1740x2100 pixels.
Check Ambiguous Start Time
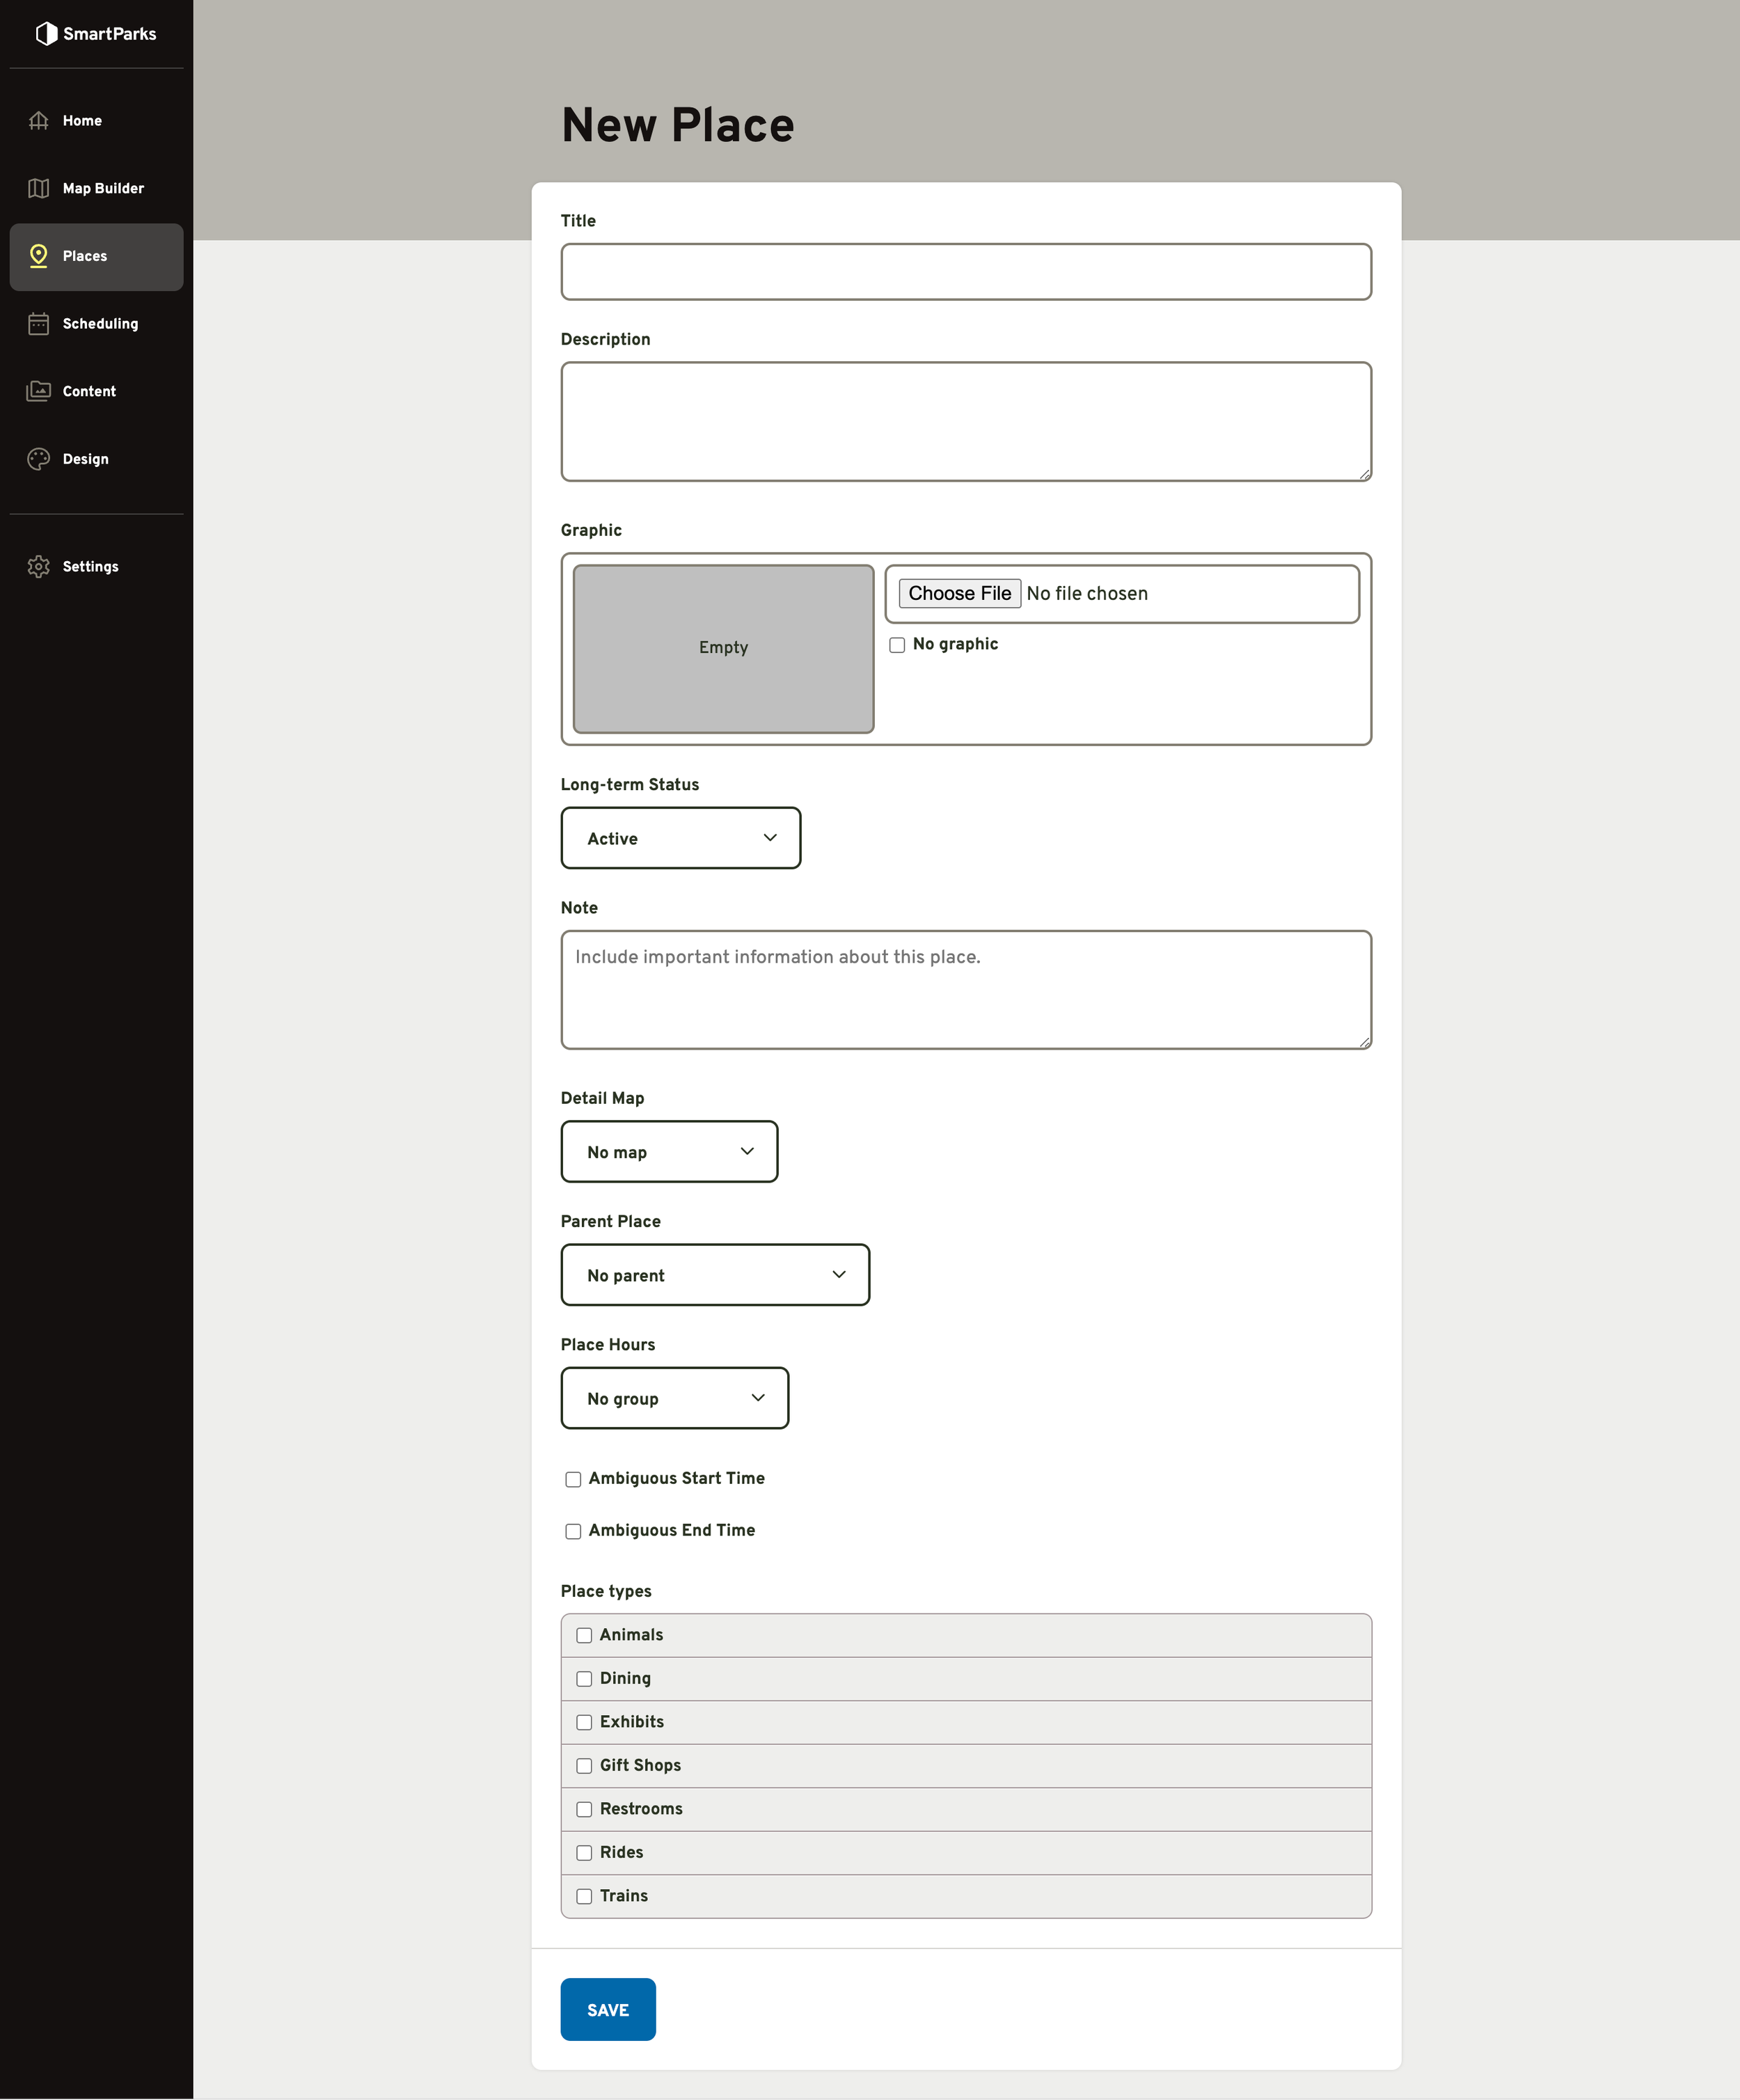click(573, 1479)
